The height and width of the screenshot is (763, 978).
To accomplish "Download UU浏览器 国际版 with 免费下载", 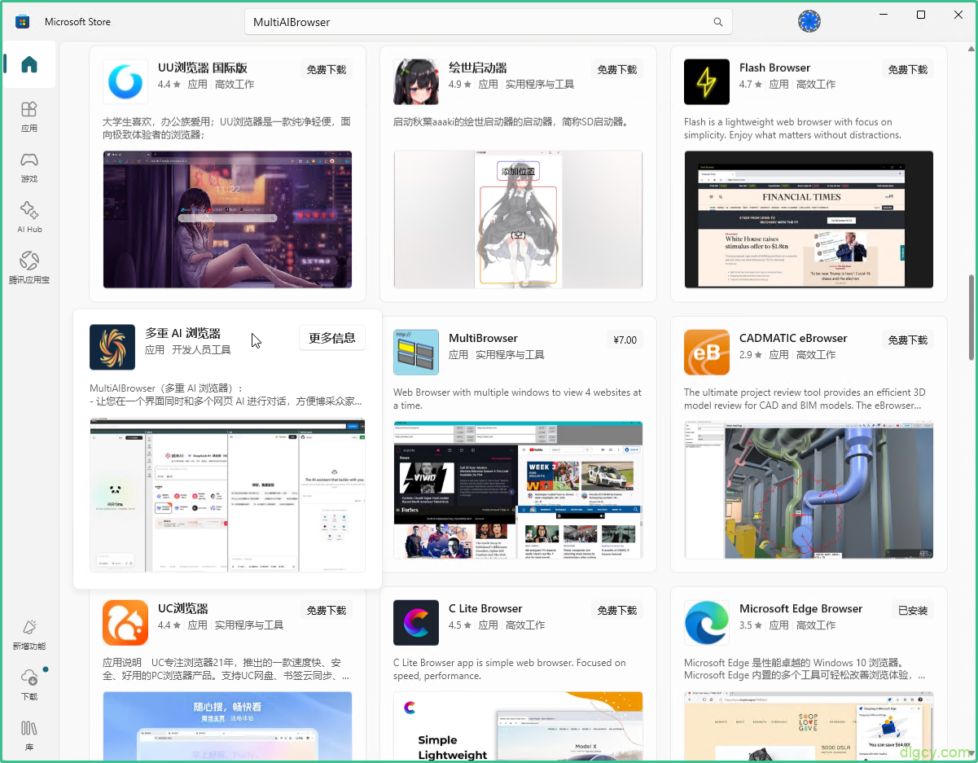I will (327, 69).
